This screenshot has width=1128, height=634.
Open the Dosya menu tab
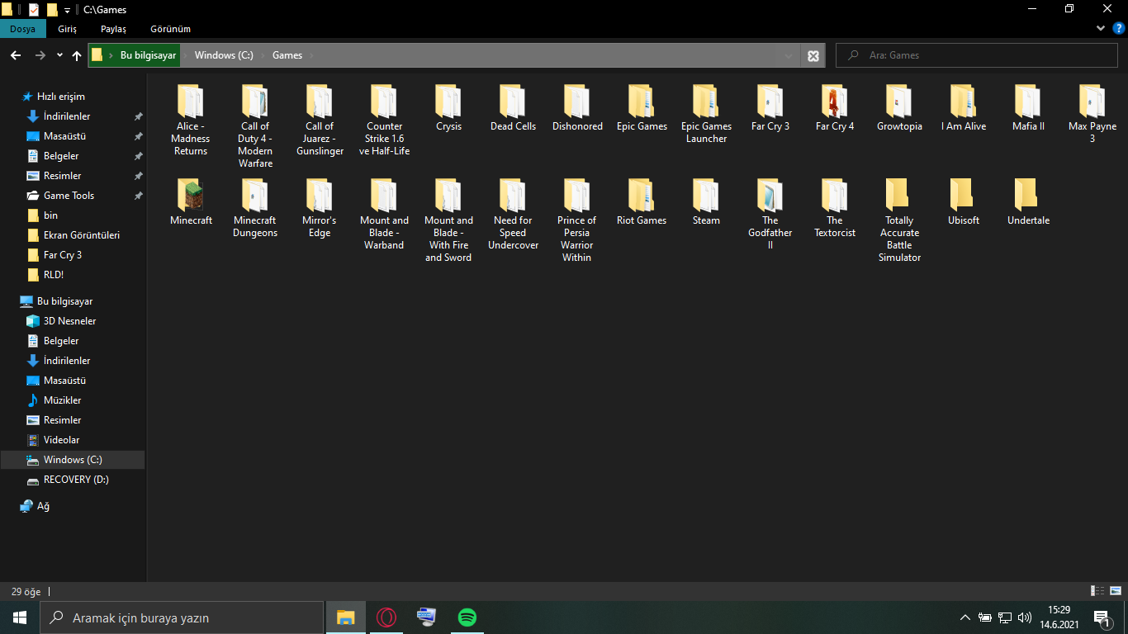(x=22, y=29)
